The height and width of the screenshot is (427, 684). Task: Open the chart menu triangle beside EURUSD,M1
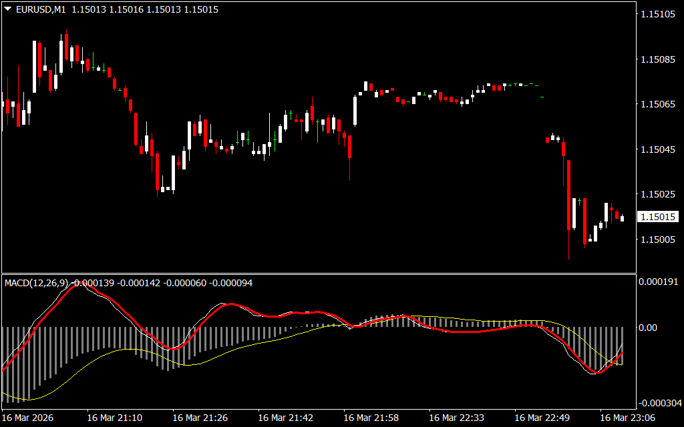7,9
